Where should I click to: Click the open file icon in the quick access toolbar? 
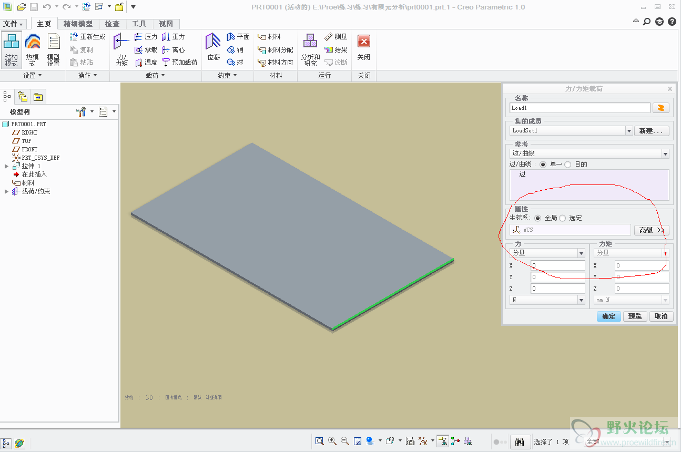coord(22,7)
